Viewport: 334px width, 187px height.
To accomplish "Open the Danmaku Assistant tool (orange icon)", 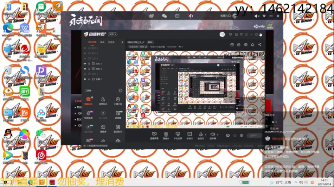I will [x=89, y=101].
